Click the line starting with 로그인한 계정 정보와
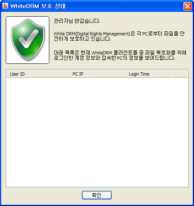This screenshot has height=206, width=194. click(115, 58)
